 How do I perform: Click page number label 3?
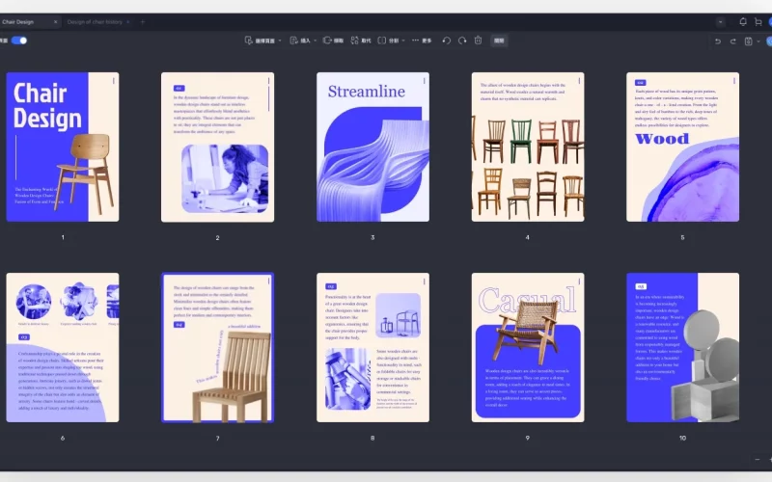click(x=372, y=237)
